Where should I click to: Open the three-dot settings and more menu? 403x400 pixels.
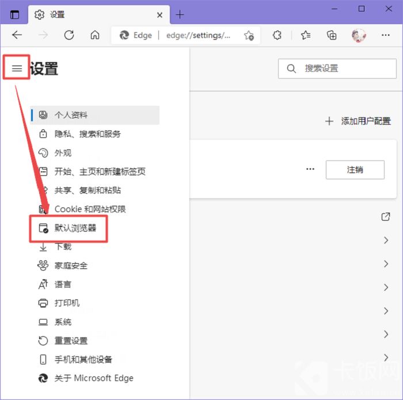pyautogui.click(x=386, y=35)
